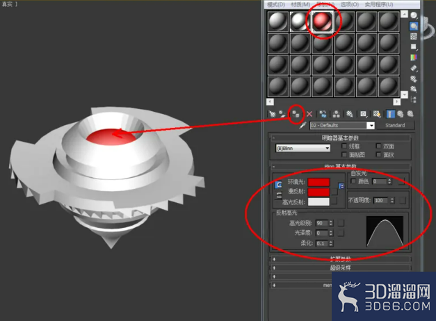Toggle diffuse-specular color lock button
Screen dimensions: 436x321
[x=278, y=195]
